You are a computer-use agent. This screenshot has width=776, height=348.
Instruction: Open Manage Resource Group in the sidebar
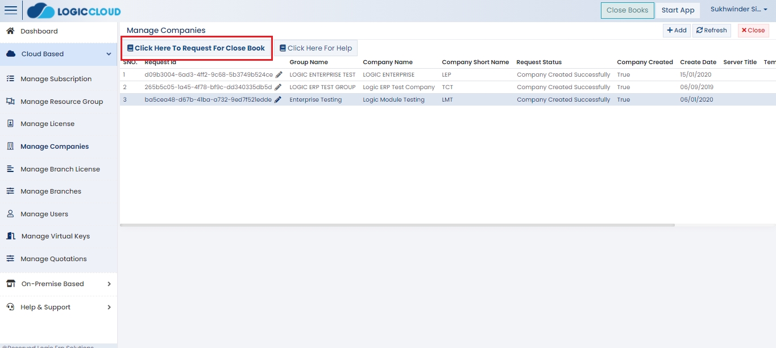[x=61, y=102]
